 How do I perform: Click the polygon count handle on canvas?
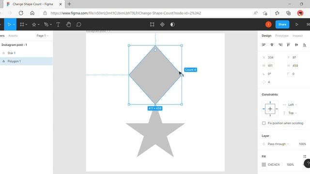181,75
